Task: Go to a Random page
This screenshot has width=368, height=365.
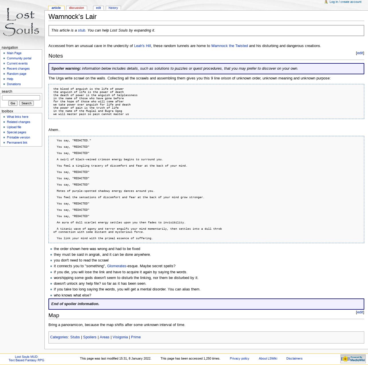Action: pos(17,74)
